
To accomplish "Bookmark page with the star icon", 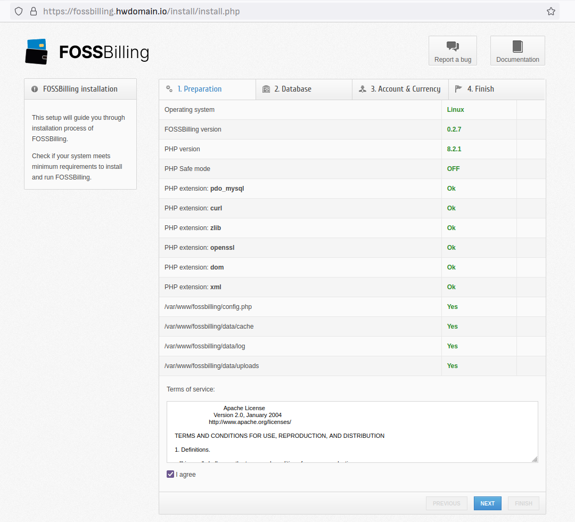I will [551, 11].
